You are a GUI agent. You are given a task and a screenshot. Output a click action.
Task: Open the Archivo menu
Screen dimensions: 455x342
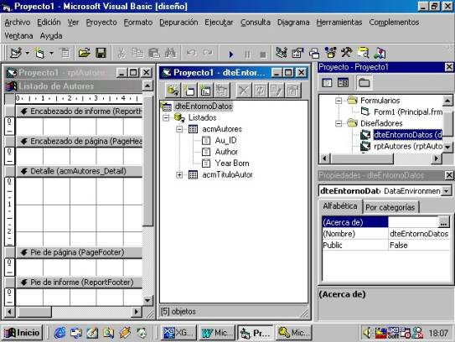click(18, 23)
